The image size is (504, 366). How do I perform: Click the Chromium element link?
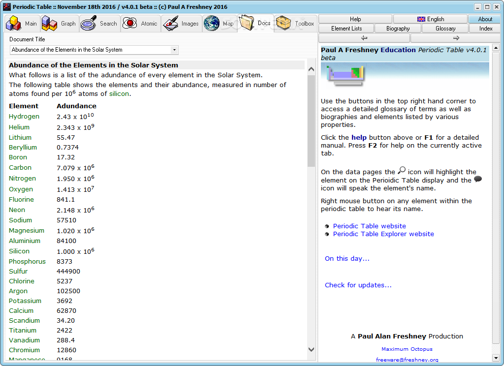25,350
